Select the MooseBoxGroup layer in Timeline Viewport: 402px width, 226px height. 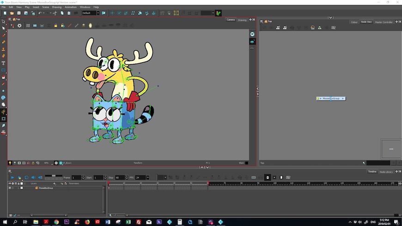(x=46, y=188)
